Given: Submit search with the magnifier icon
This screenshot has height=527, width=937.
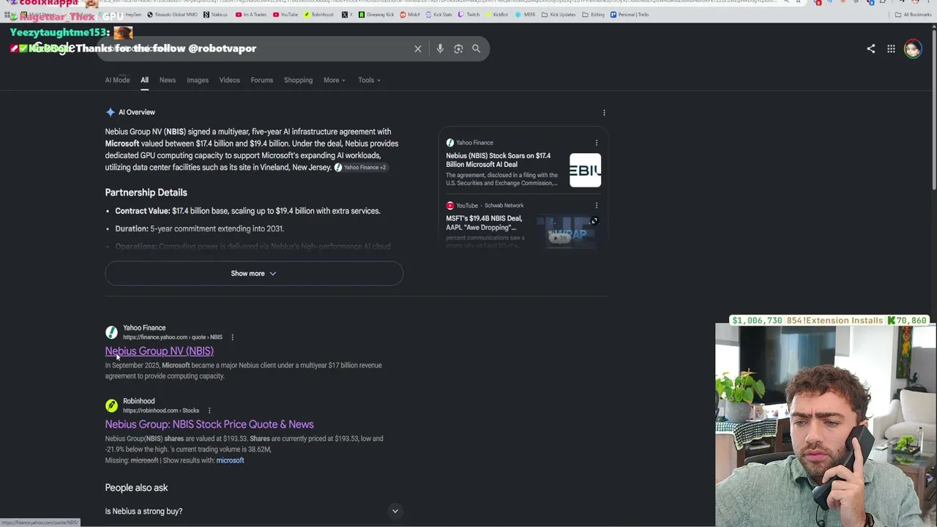Looking at the screenshot, I should (x=476, y=49).
